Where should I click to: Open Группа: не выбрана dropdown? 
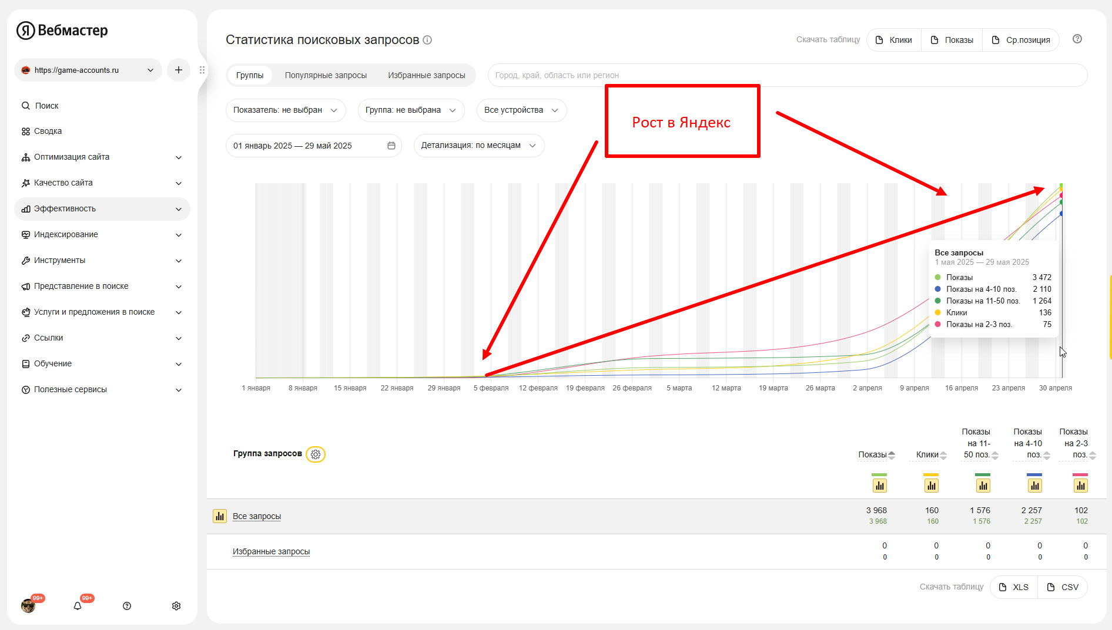411,110
